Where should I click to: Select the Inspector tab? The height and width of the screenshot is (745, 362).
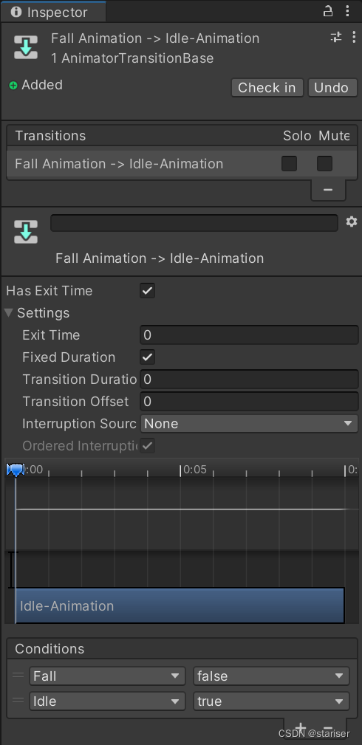52,12
